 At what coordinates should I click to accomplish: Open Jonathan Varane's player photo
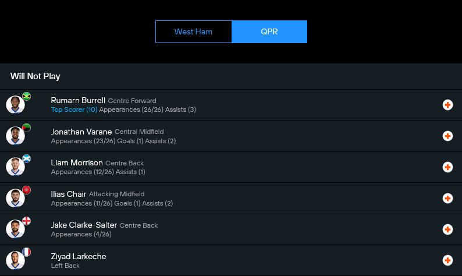[x=15, y=136]
